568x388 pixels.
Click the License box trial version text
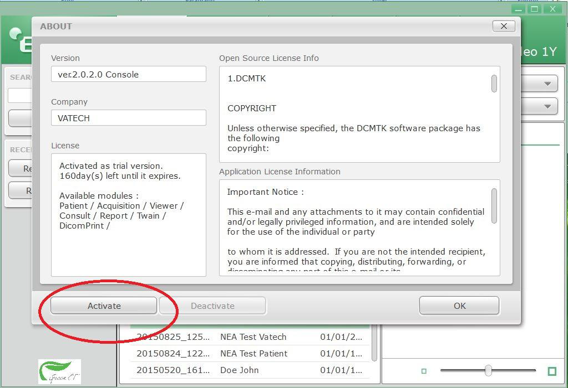click(120, 170)
